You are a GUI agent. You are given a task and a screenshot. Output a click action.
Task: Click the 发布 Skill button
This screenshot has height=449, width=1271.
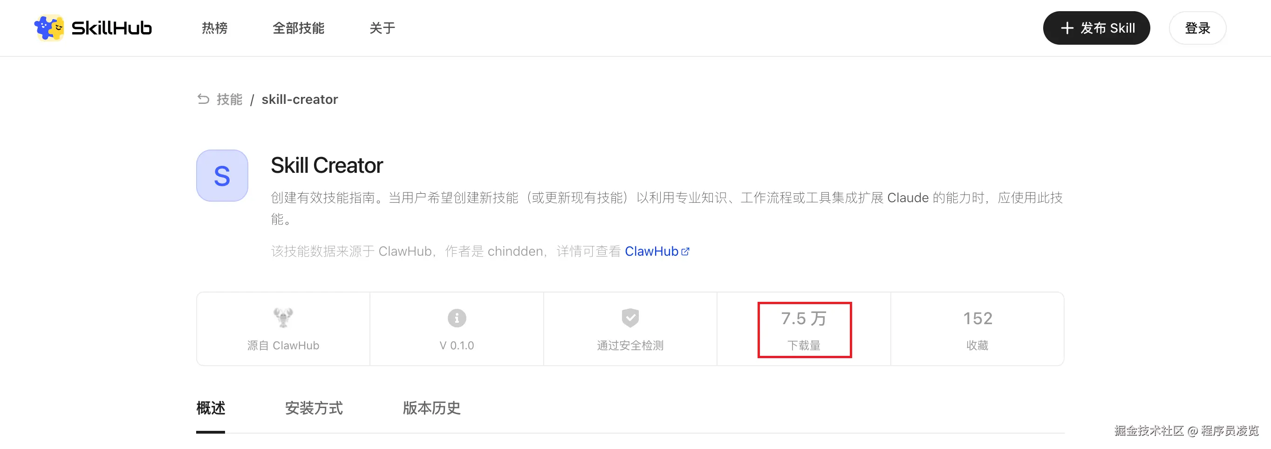(1096, 28)
